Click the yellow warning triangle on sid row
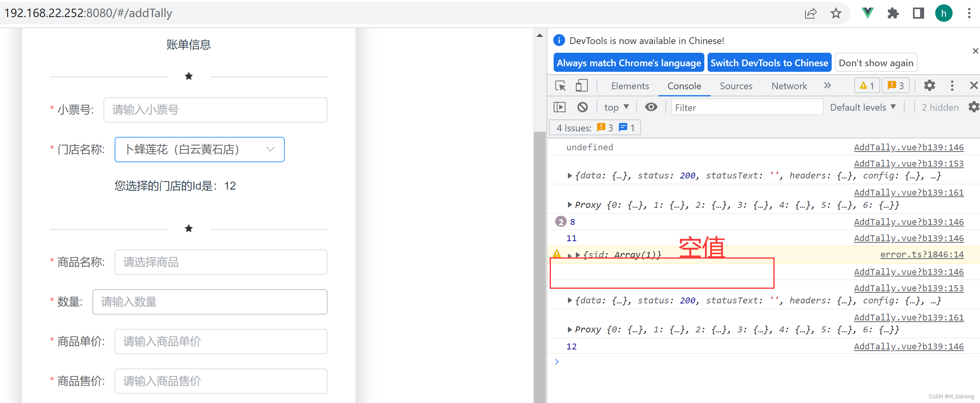The image size is (980, 403). click(557, 254)
